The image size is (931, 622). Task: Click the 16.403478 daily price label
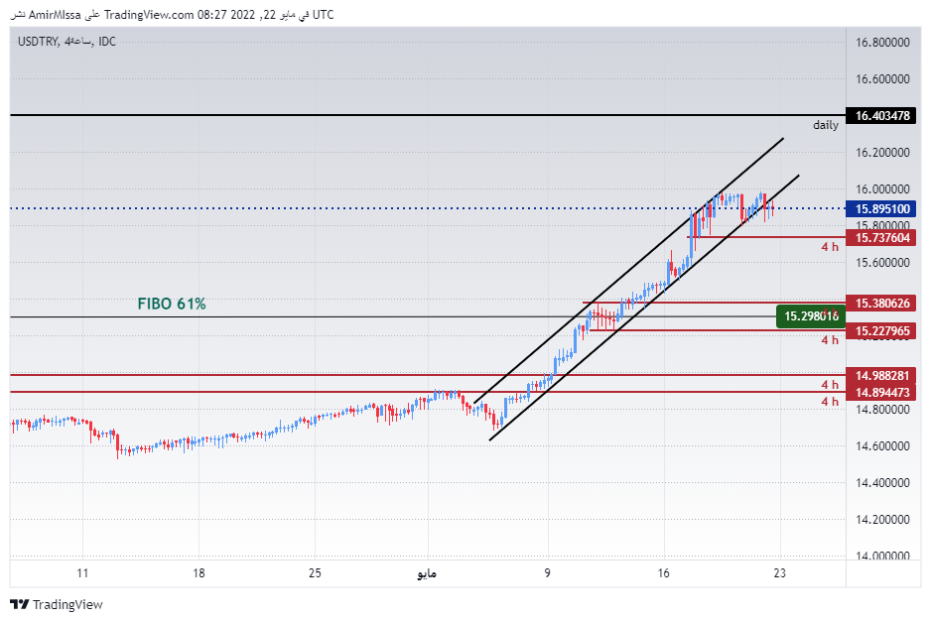coord(881,116)
